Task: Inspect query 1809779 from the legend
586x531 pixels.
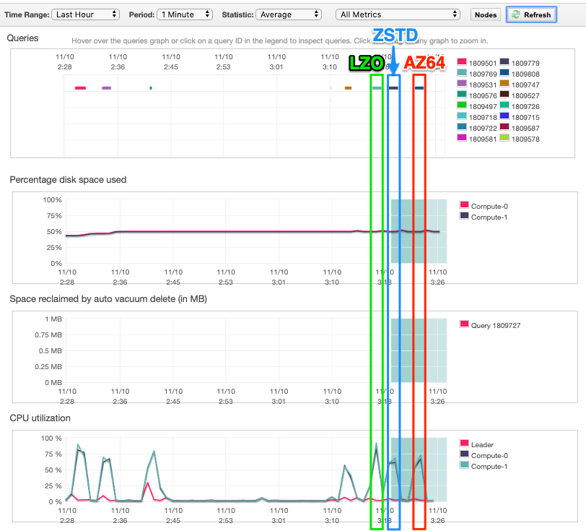Action: coord(525,63)
